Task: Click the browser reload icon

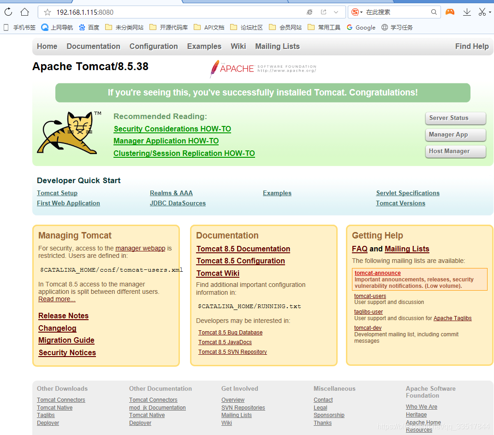Action: coord(8,12)
